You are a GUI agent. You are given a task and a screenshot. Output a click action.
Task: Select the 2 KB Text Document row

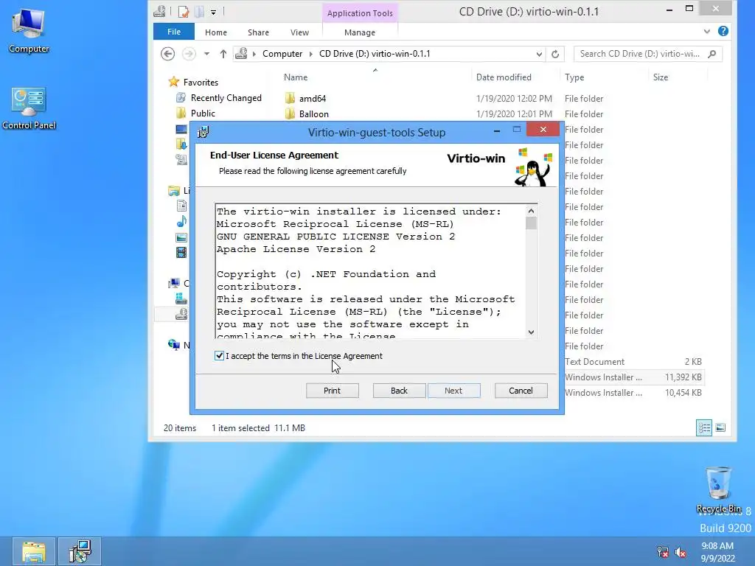tap(634, 362)
